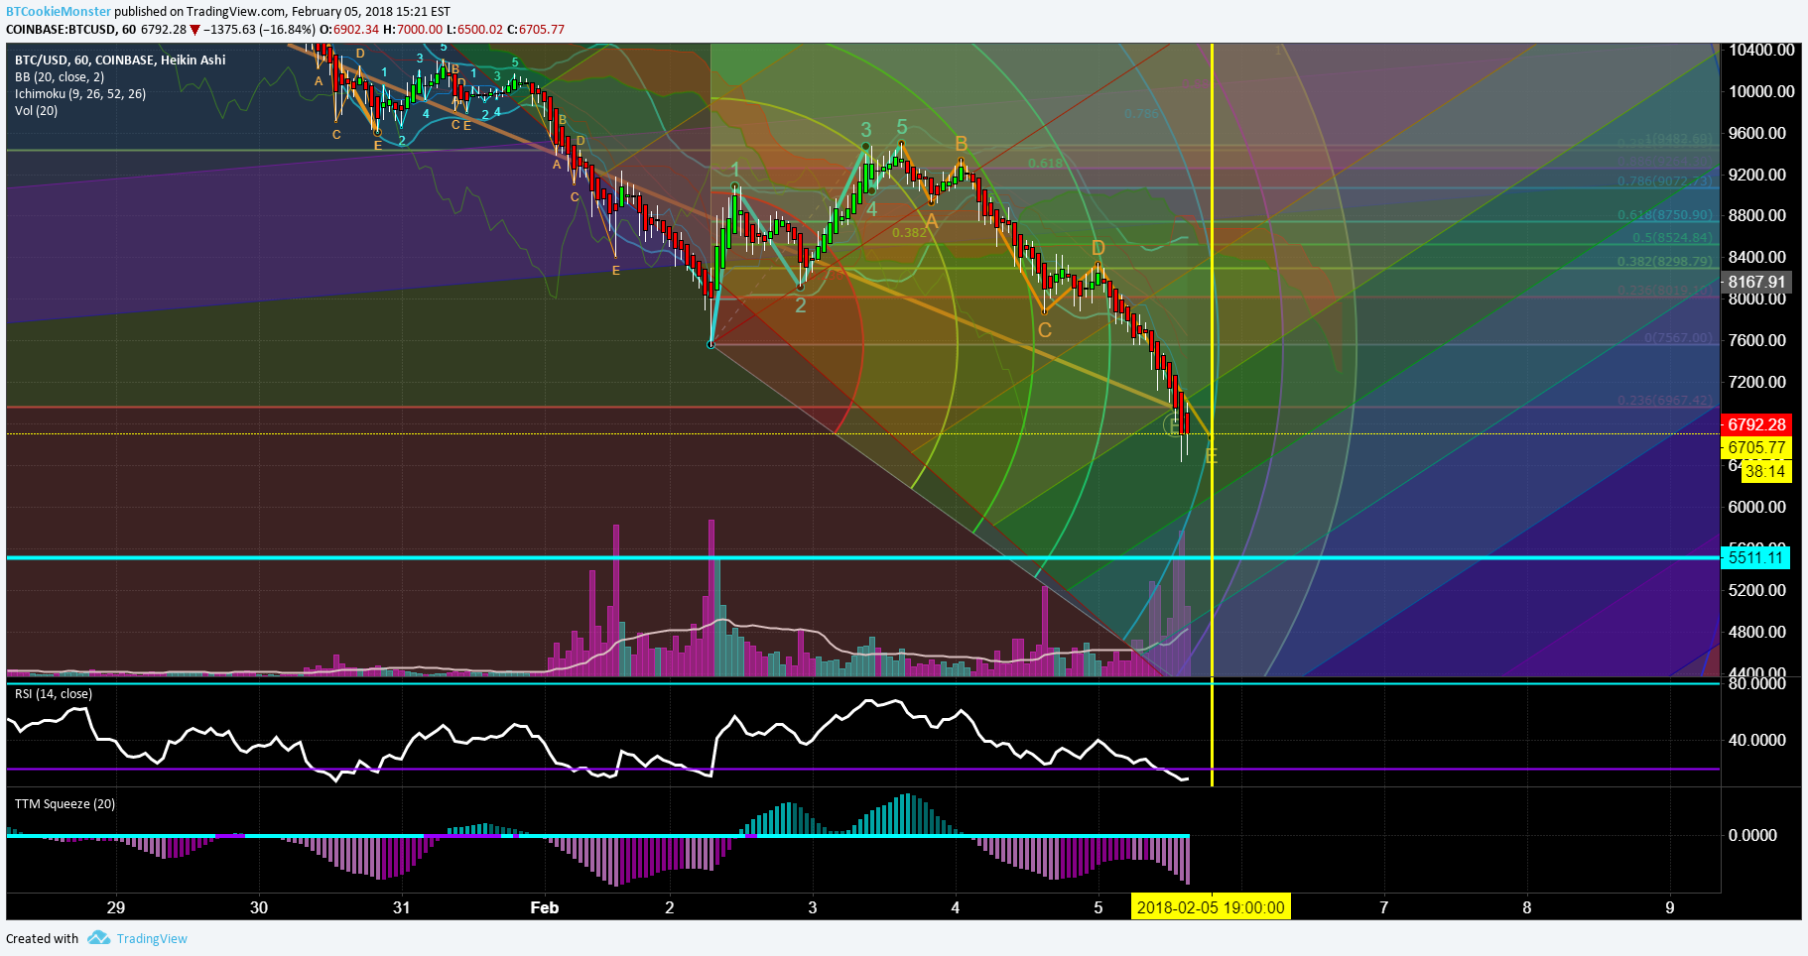Click the TradingView cloud logo icon
The height and width of the screenshot is (956, 1808).
98,938
